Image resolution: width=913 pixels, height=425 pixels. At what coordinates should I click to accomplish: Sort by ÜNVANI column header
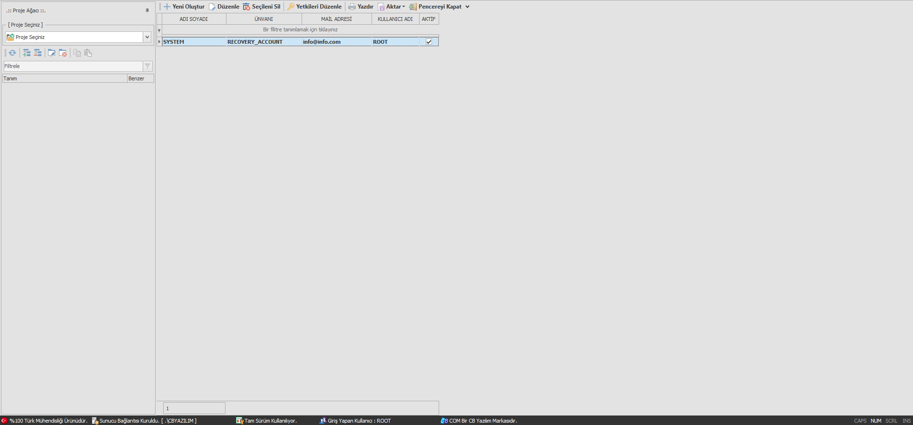pyautogui.click(x=264, y=19)
